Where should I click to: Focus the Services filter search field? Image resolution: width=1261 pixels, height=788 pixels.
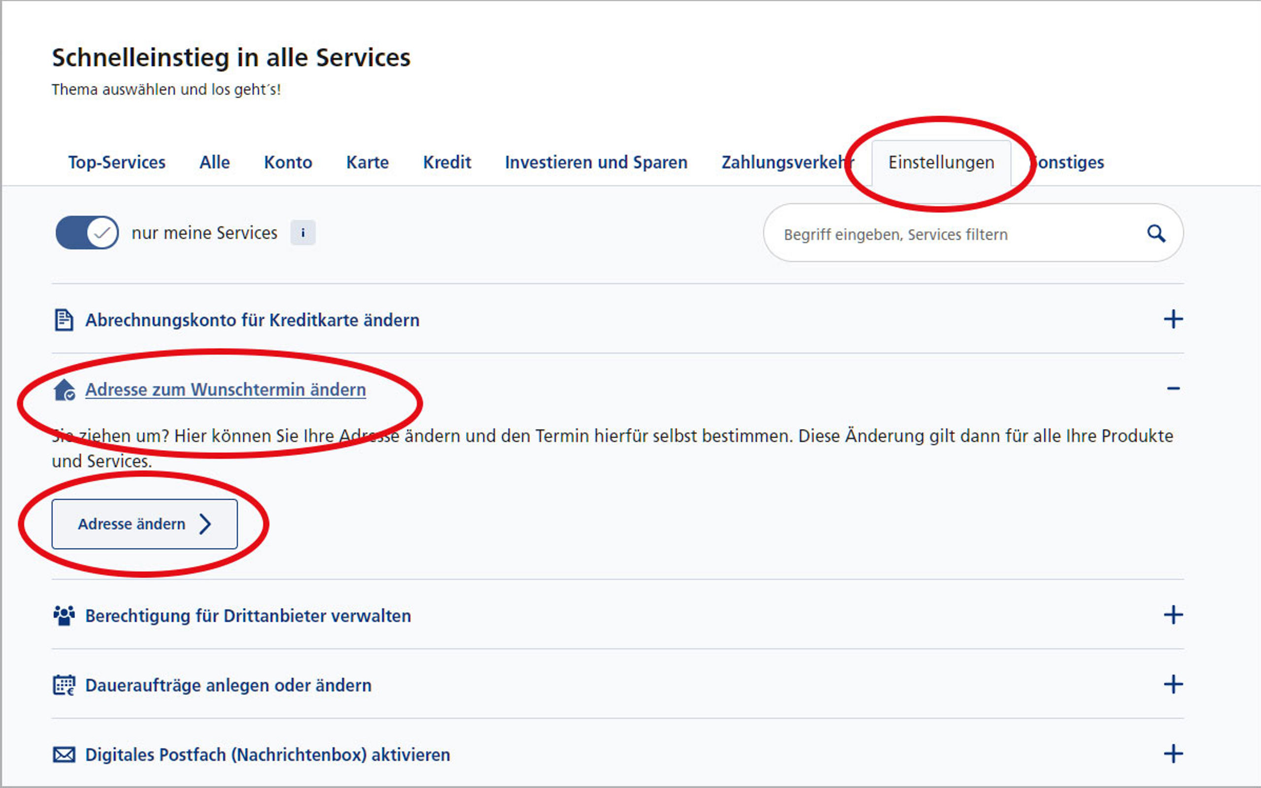tap(973, 233)
